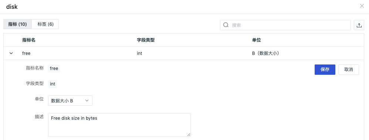Image resolution: width=369 pixels, height=140 pixels.
Task: Collapse the free metric row chevron
Action: click(11, 53)
